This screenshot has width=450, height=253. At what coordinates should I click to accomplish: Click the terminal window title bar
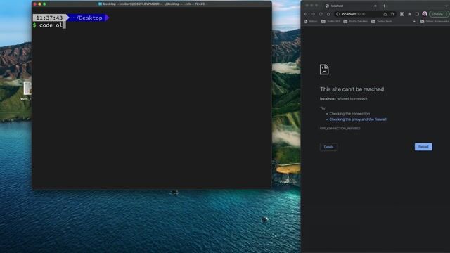152,4
